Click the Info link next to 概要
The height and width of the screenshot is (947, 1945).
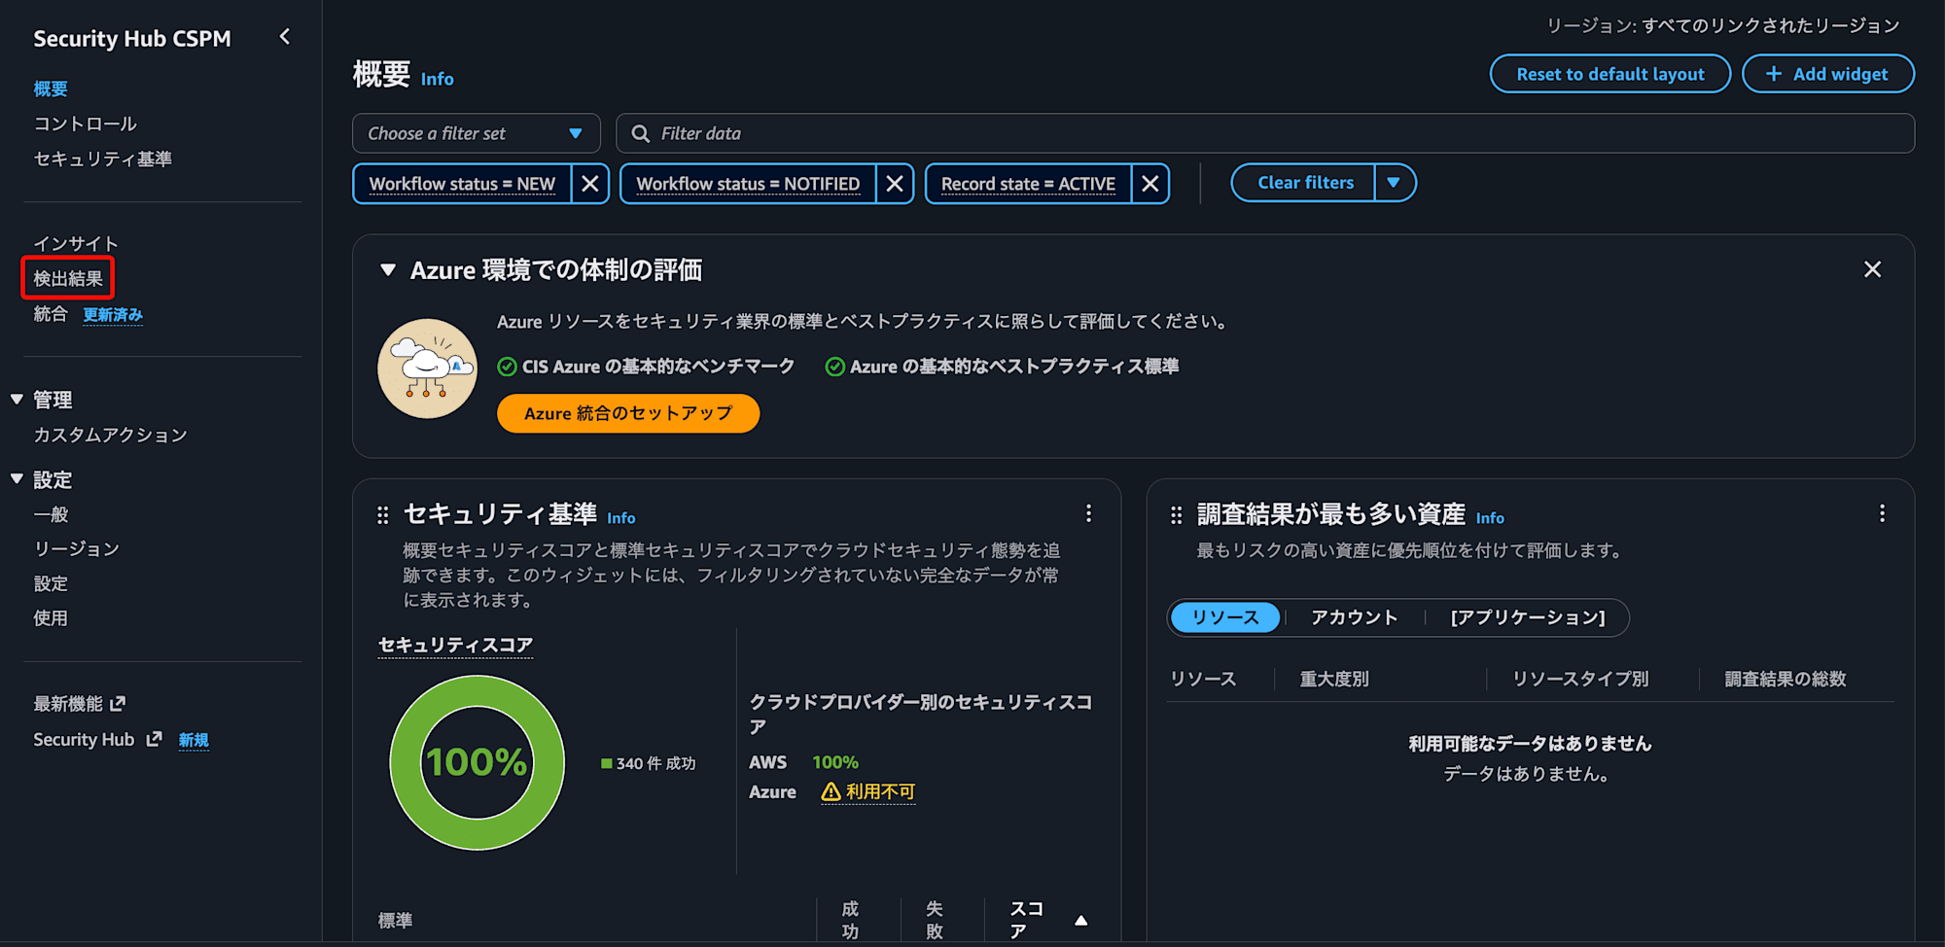438,79
